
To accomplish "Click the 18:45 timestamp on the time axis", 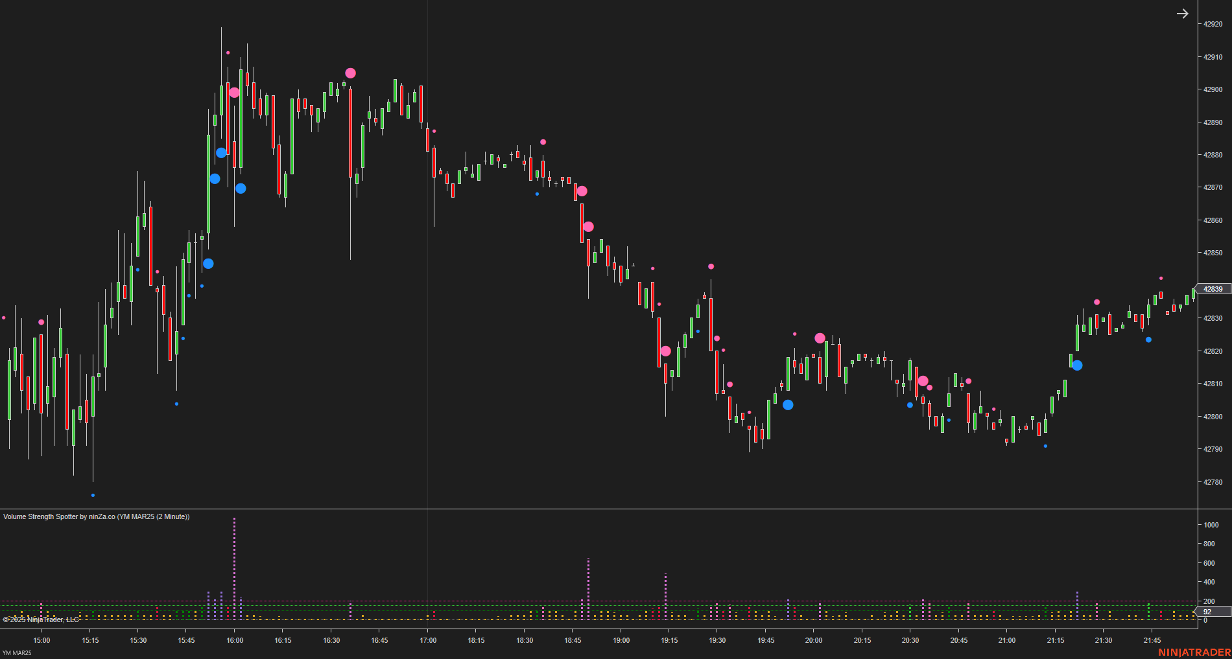I will [x=573, y=640].
